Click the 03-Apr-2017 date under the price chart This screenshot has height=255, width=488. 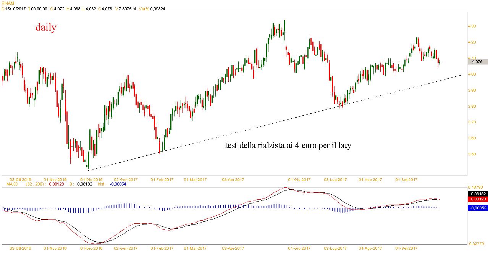[233, 179]
